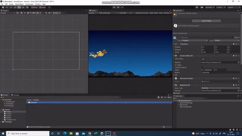Open the GameObject menu

19,4
